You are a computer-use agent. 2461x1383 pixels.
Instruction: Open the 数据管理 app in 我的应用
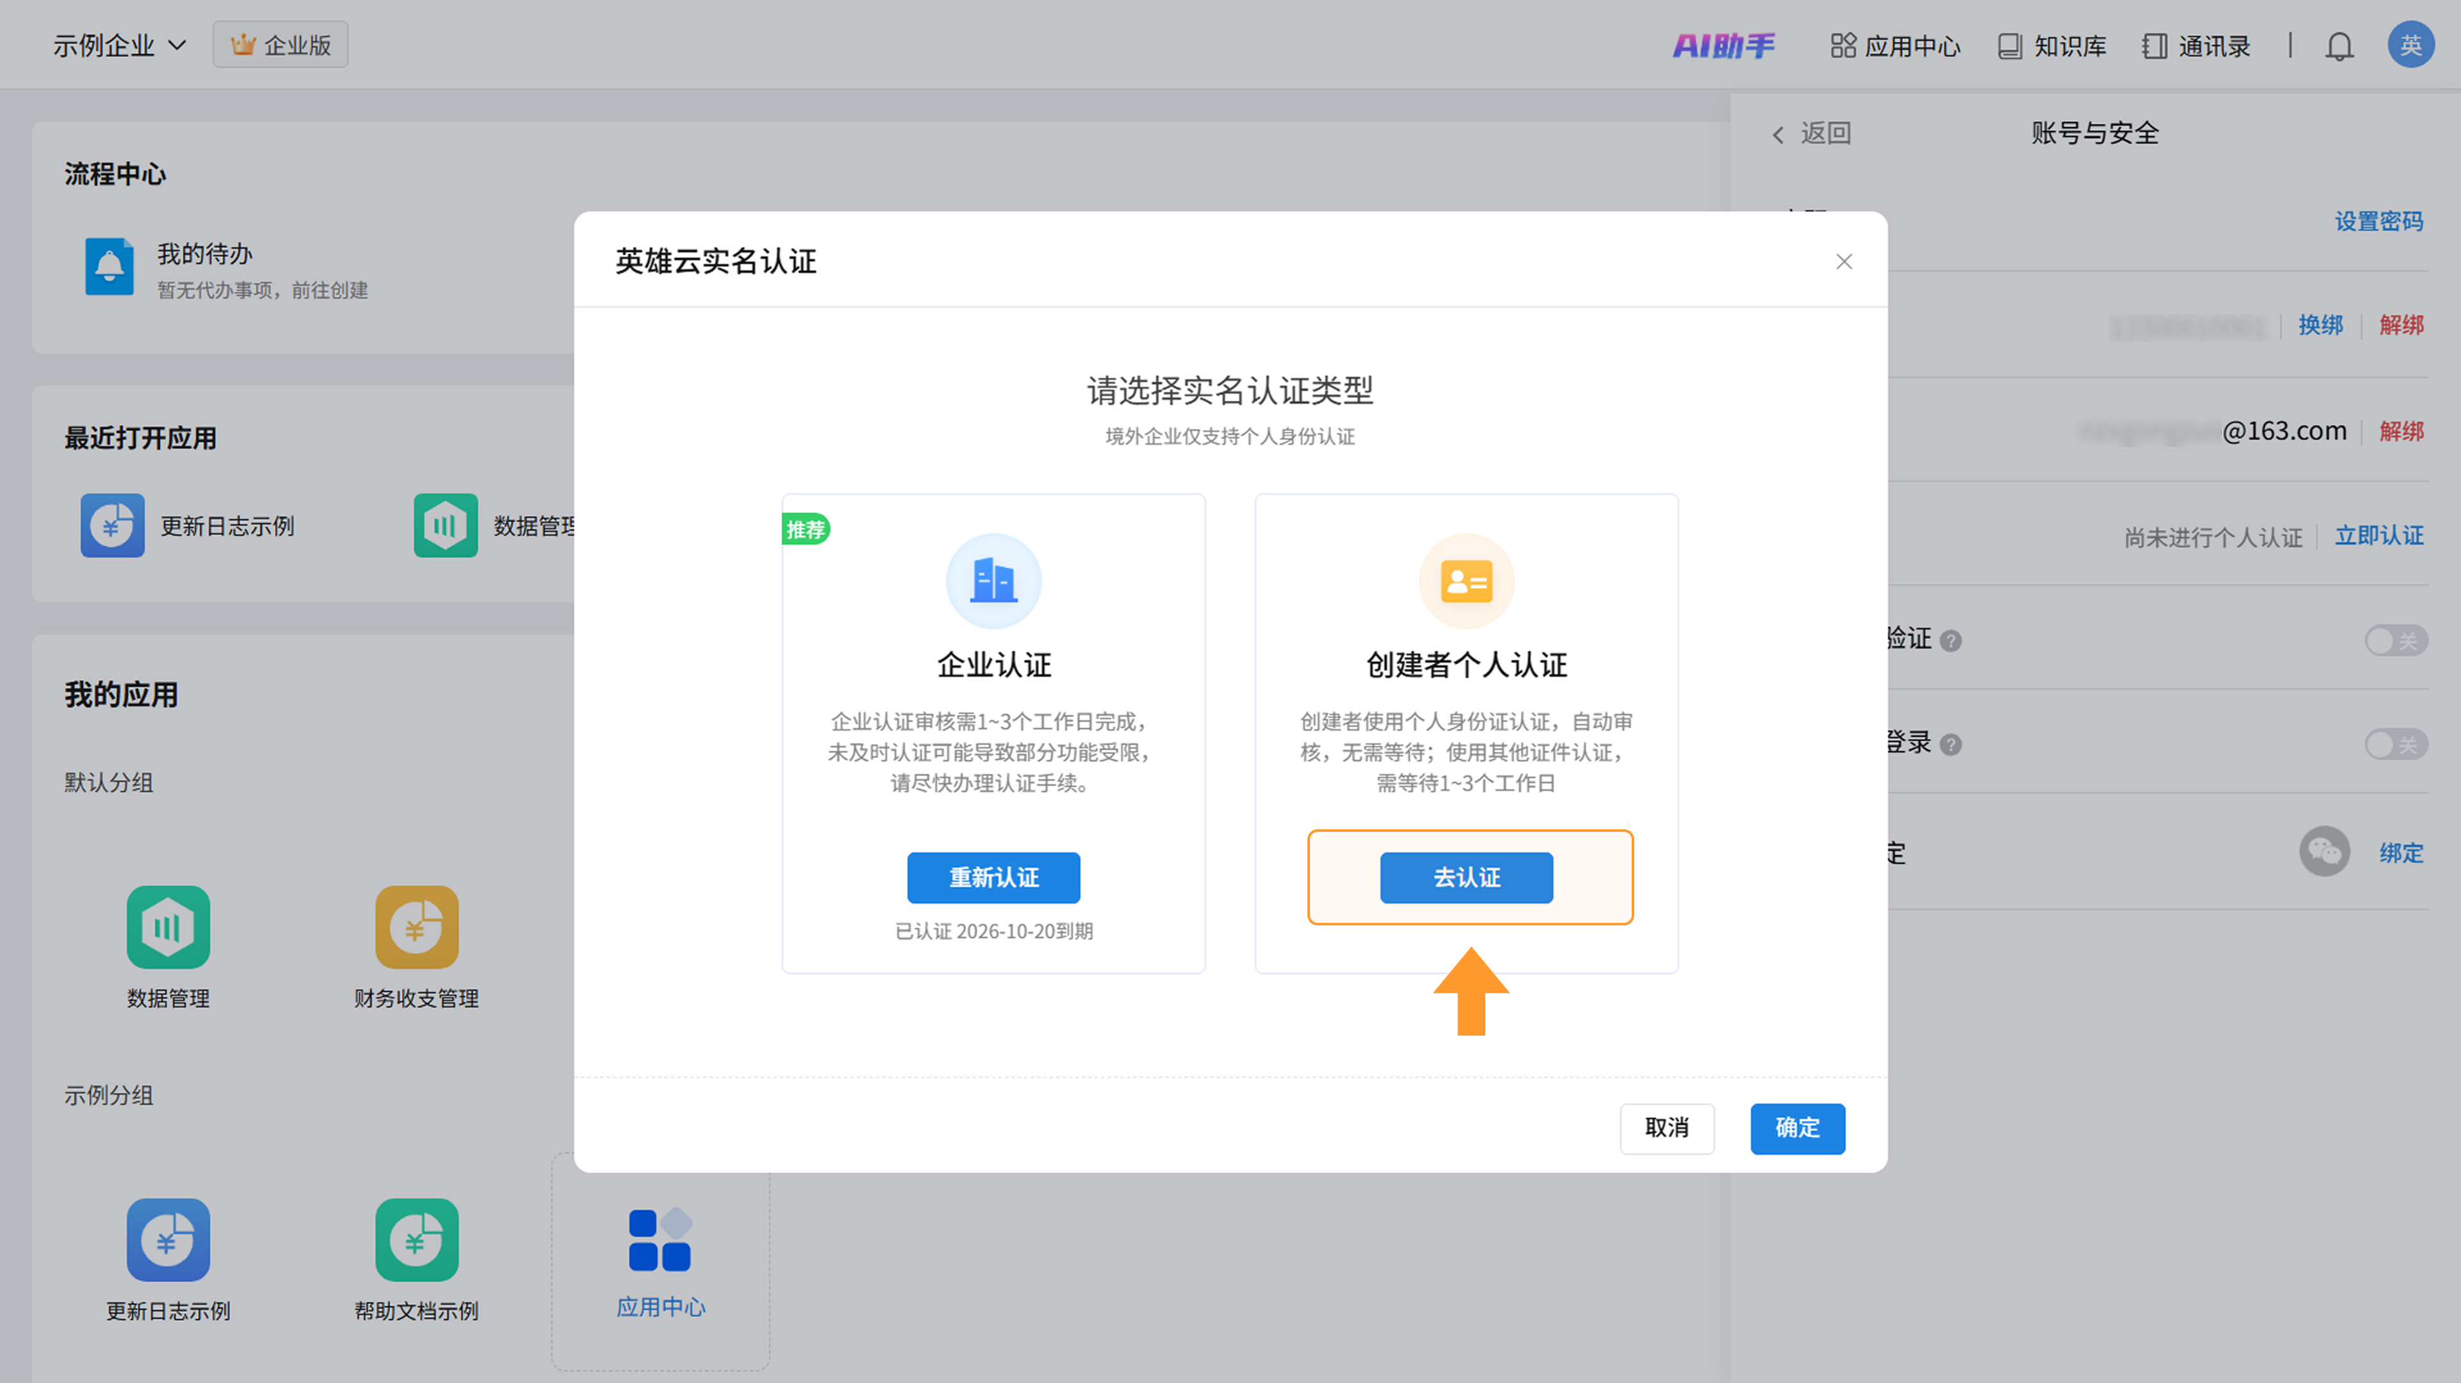click(x=168, y=927)
